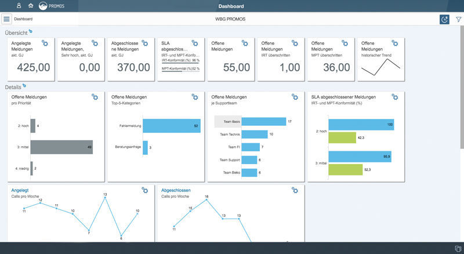Image resolution: width=464 pixels, height=254 pixels.
Task: Select the Dashboard breadcrumb label
Action: pyautogui.click(x=23, y=19)
